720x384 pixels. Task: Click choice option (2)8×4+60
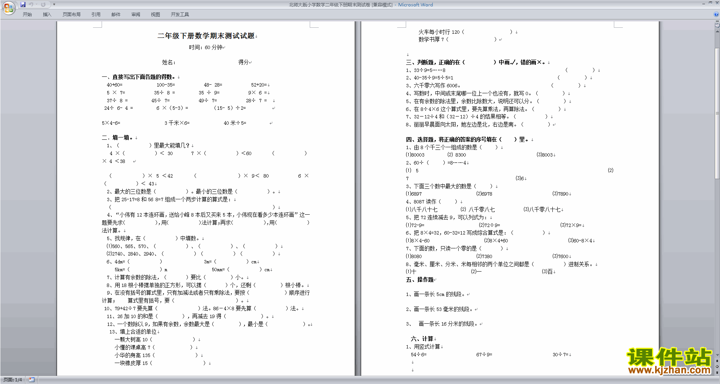tap(496, 241)
